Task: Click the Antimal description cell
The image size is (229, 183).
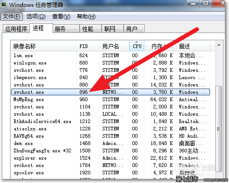Action: pos(192,99)
